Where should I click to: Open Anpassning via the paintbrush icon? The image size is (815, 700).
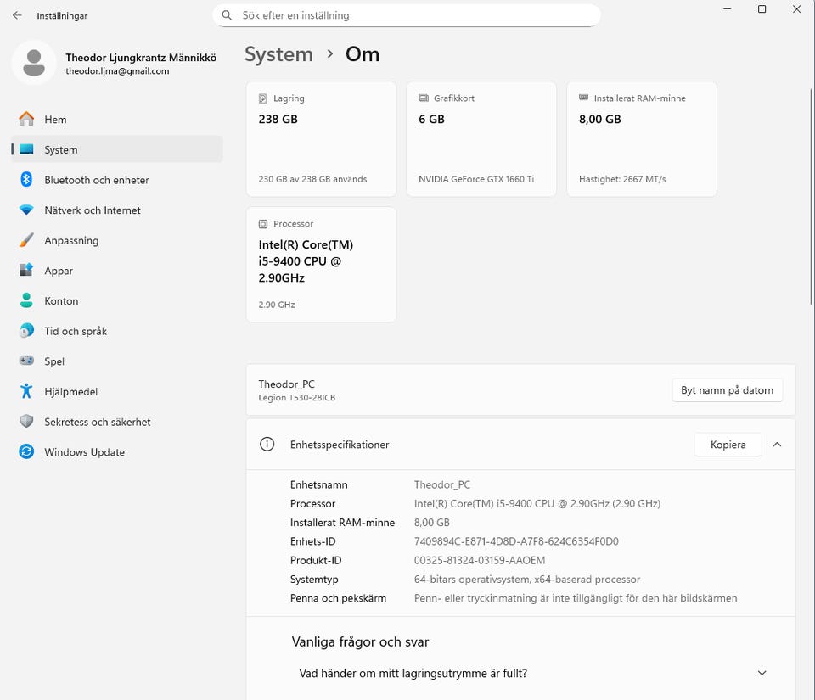pos(27,241)
